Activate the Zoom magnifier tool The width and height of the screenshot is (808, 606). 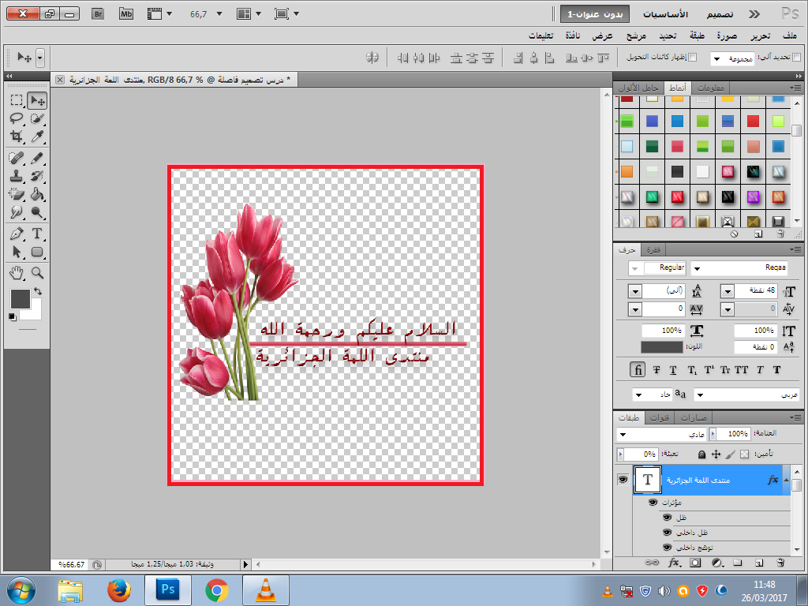(x=36, y=272)
